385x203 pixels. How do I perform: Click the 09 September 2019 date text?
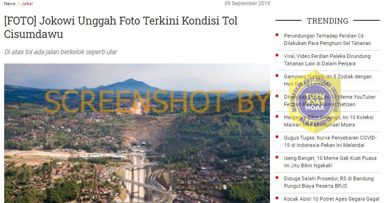247,3
